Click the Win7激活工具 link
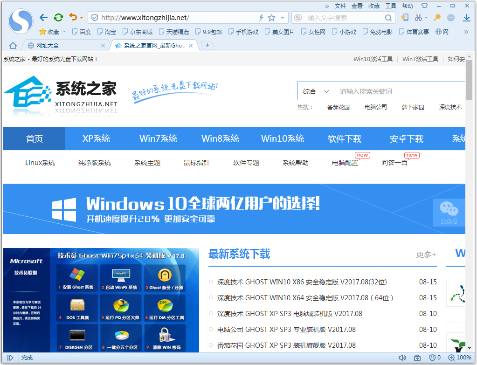Screen dimensions: 477x365 tap(420, 59)
